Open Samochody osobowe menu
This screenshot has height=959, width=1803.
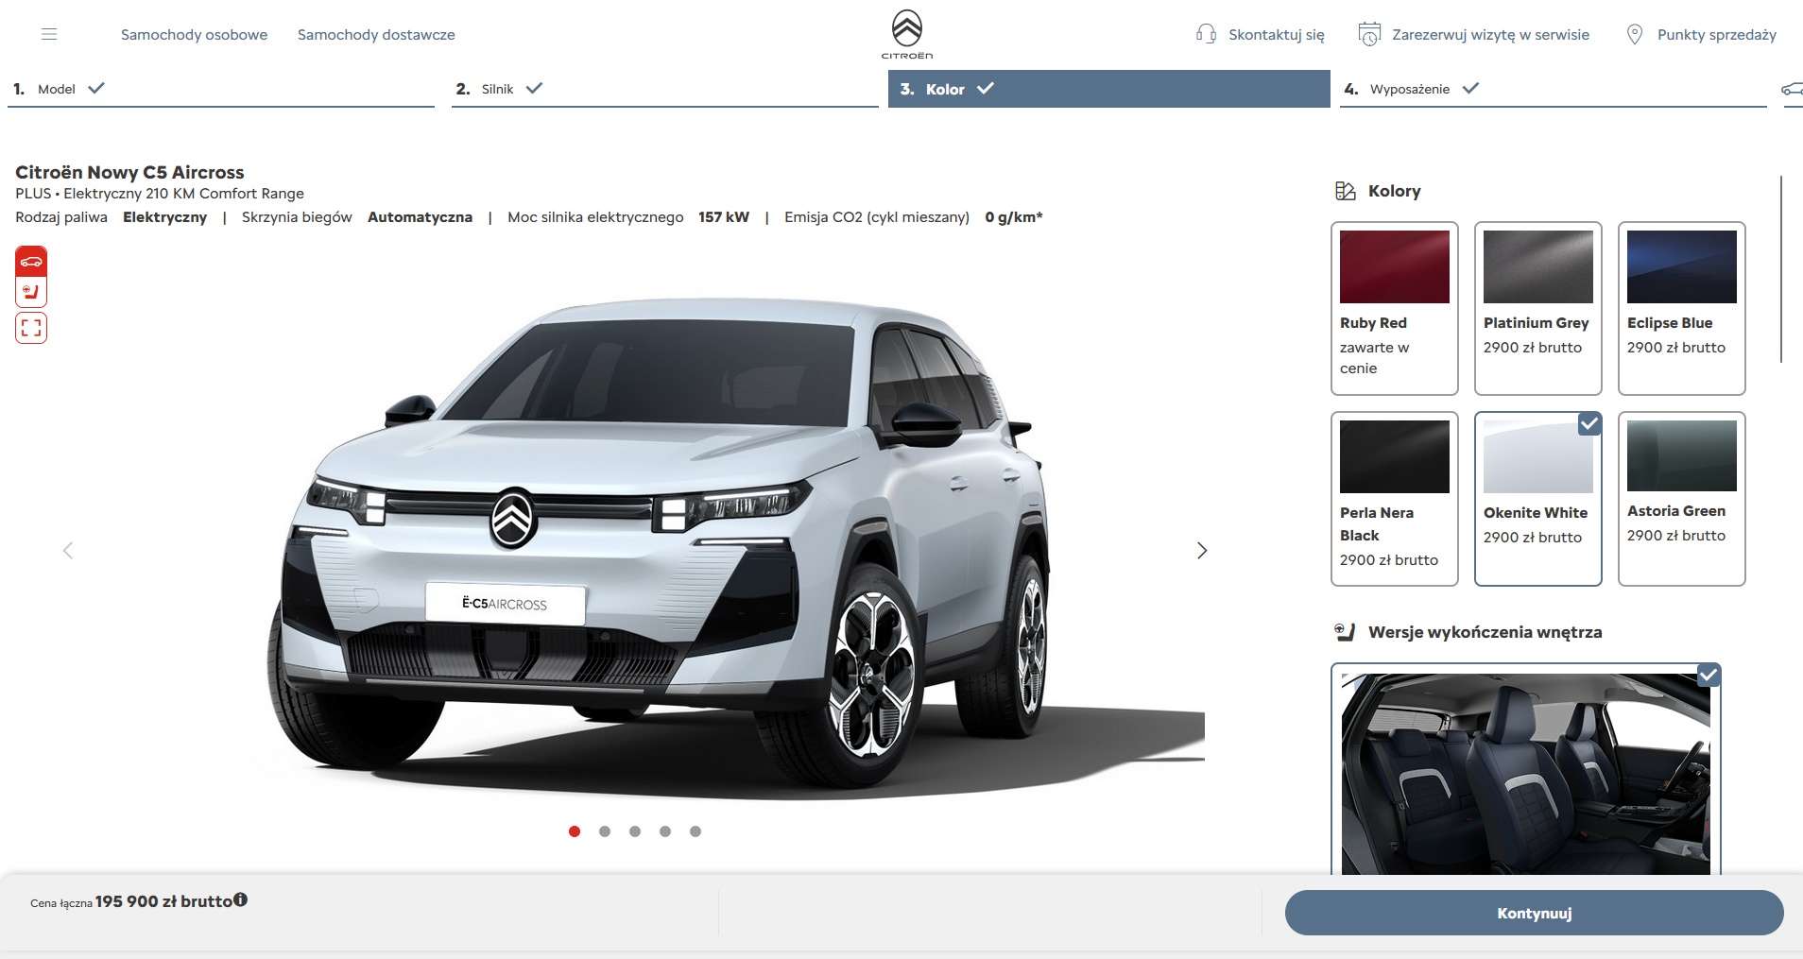194,35
